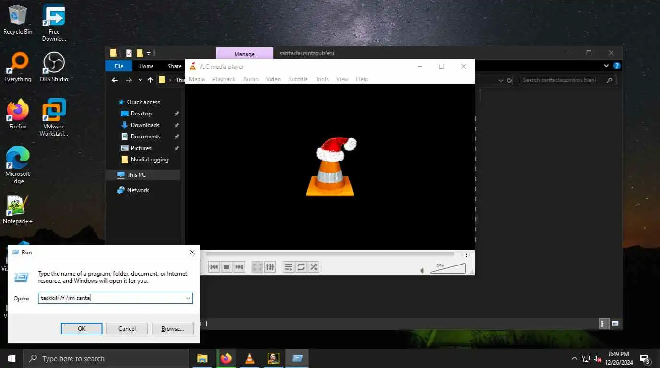
Task: Select Notepad++ desktop shortcut
Action: 18,210
